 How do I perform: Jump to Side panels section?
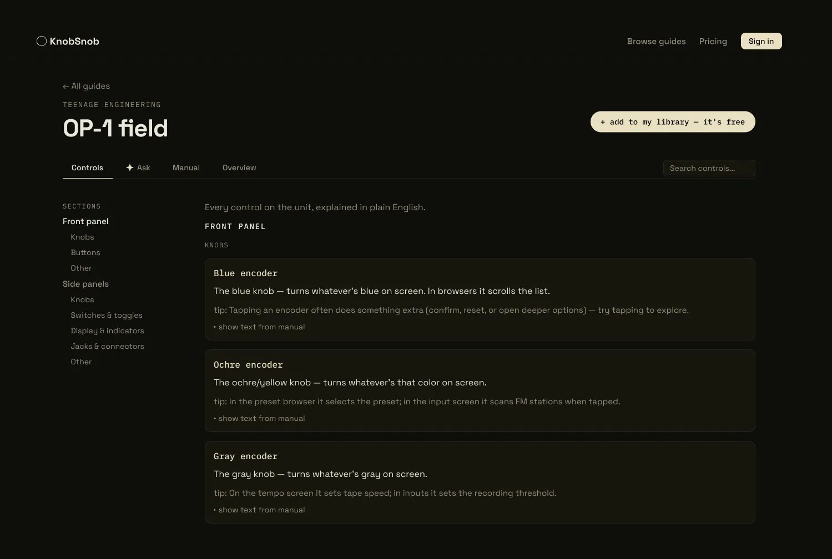tap(85, 284)
